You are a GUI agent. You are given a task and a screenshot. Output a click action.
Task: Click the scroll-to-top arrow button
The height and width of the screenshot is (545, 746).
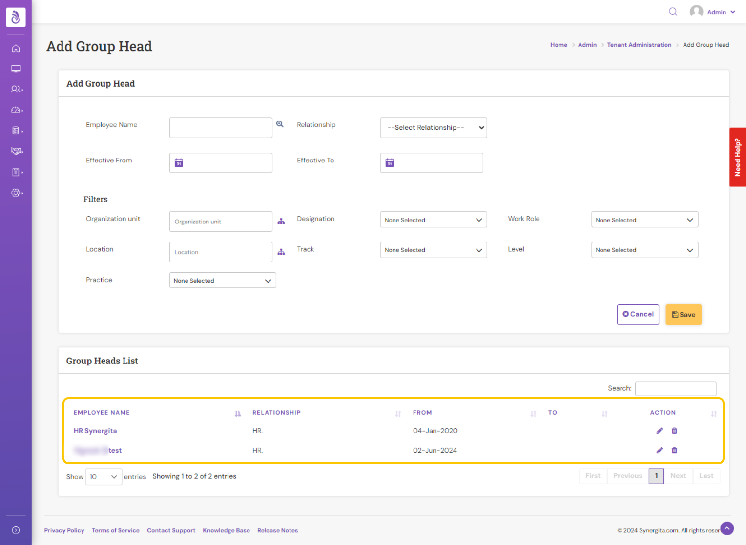727,528
